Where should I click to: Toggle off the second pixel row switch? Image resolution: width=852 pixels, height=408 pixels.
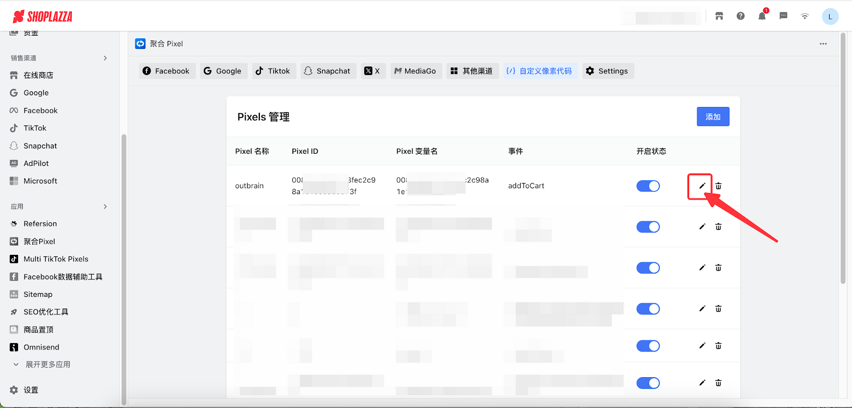(648, 227)
